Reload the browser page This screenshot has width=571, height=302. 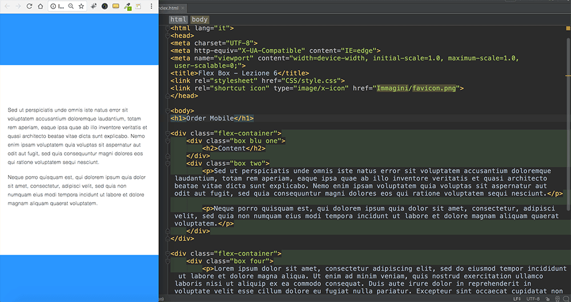click(x=30, y=6)
